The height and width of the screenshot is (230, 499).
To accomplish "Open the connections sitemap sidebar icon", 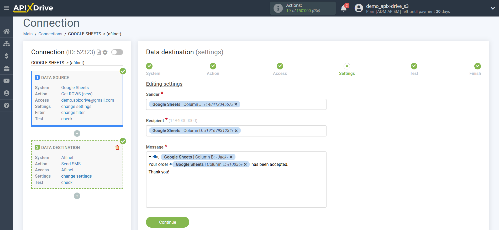I will [x=7, y=43].
